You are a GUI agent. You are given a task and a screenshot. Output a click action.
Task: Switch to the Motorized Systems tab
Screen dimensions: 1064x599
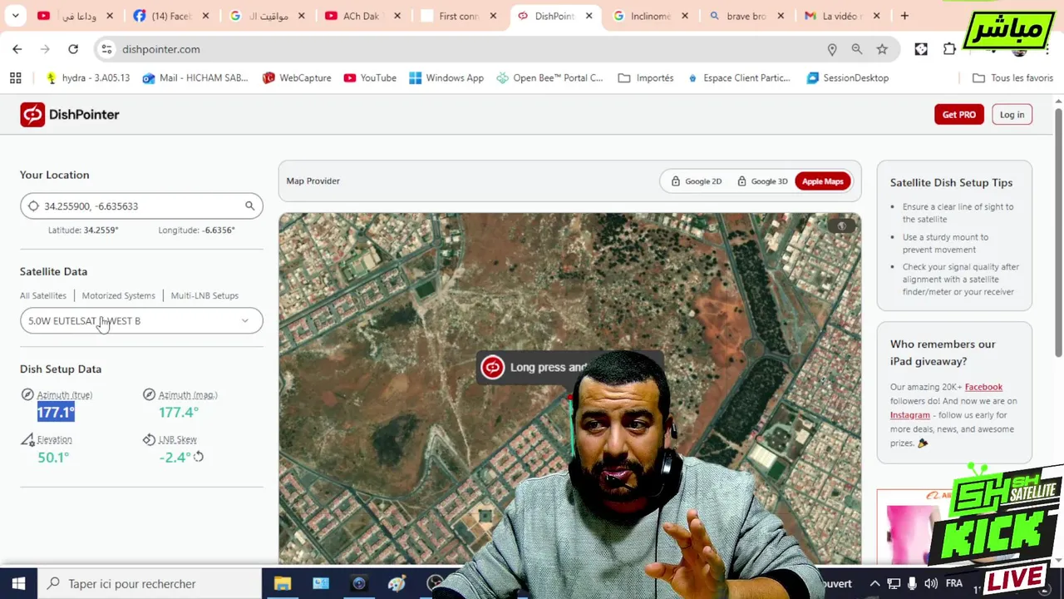[118, 295]
